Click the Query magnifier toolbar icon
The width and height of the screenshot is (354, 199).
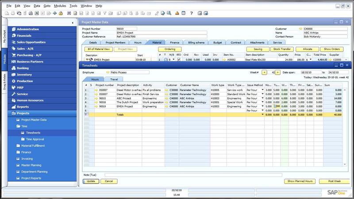[x=169, y=13]
